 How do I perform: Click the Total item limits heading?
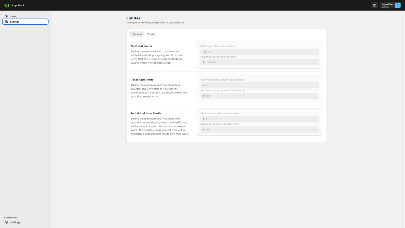pos(142,80)
